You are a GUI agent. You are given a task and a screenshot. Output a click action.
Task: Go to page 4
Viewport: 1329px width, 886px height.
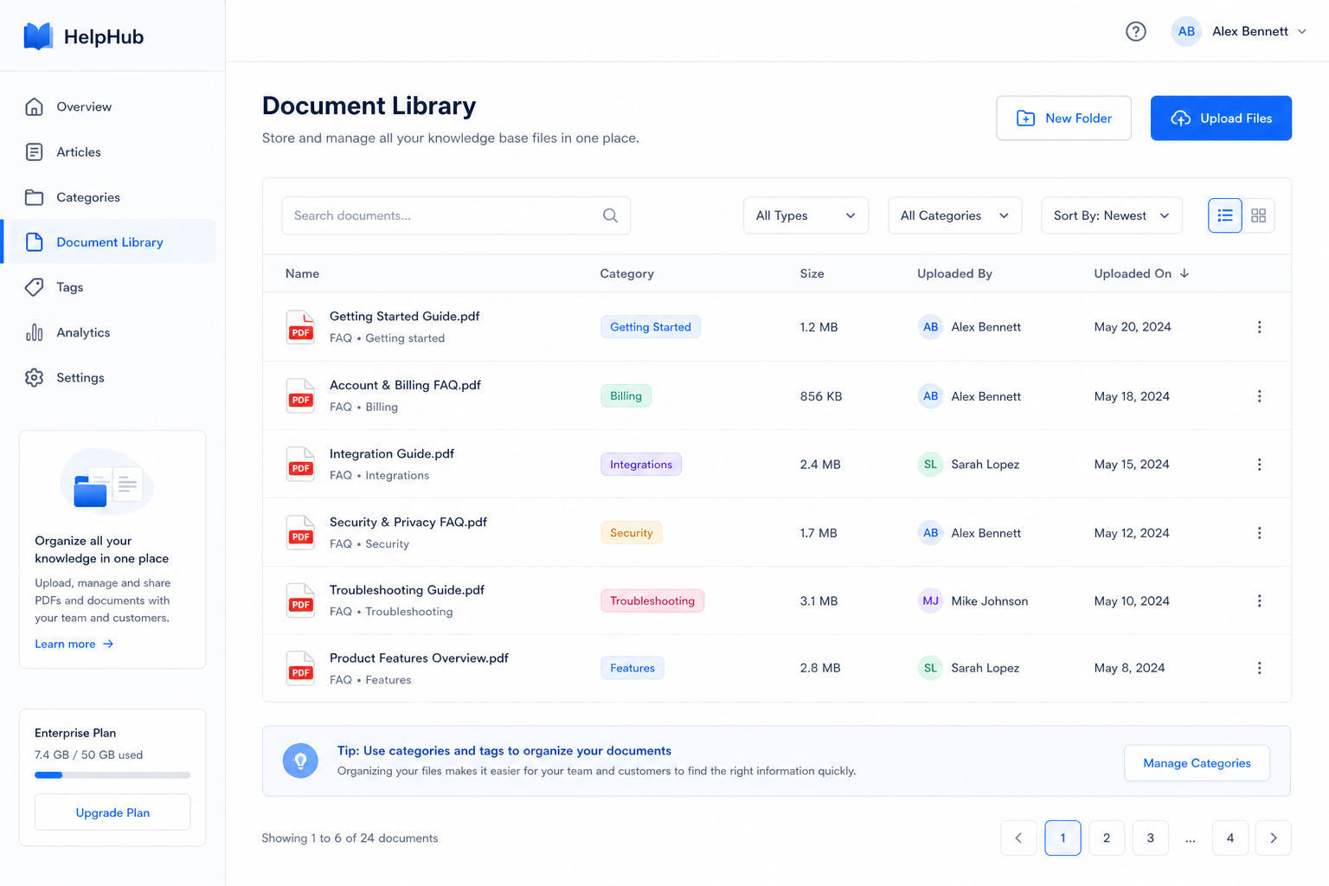coord(1229,838)
